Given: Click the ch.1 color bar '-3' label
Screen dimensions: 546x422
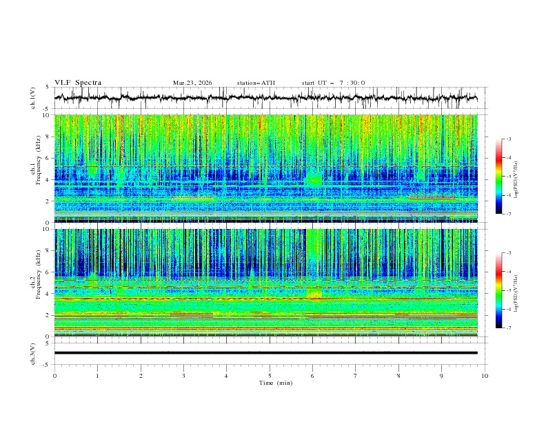Looking at the screenshot, I should pos(508,139).
